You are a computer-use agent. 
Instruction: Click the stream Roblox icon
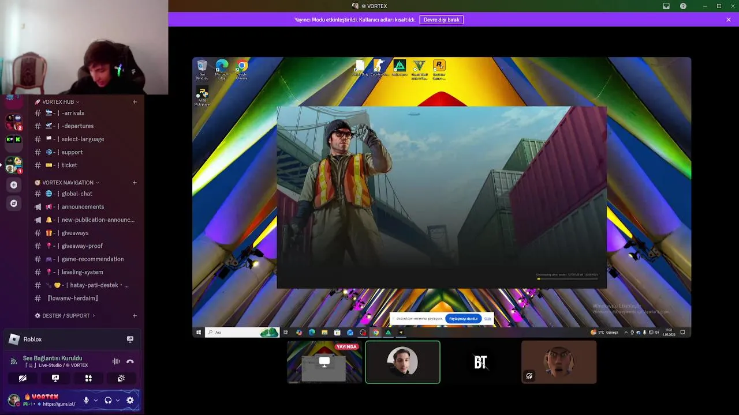130,339
